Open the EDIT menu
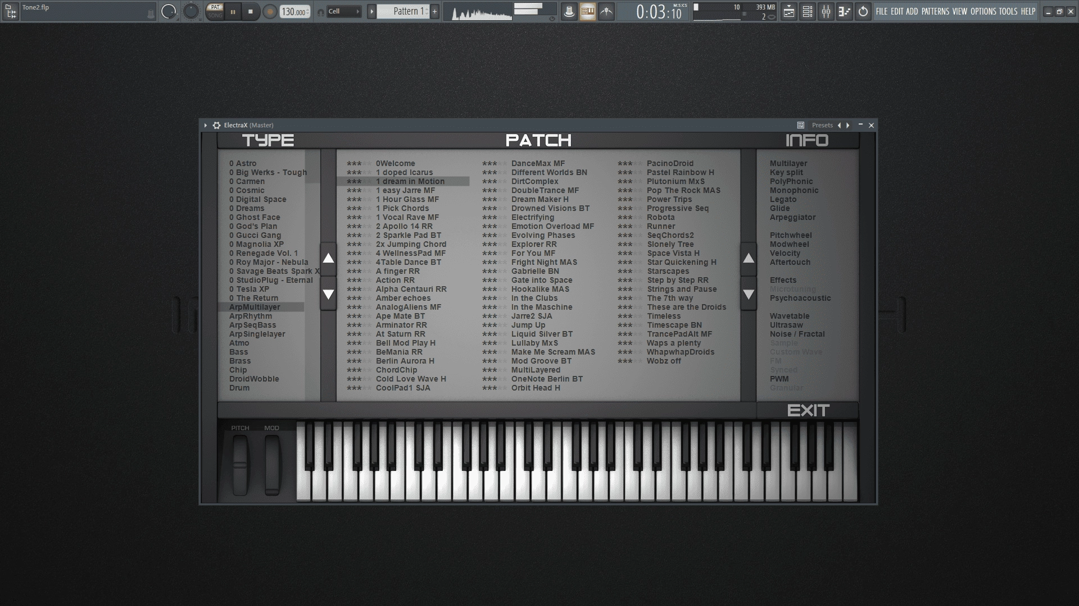 (x=897, y=11)
